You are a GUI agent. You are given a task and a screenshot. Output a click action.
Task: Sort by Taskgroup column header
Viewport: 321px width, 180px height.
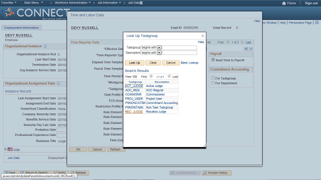coord(135,82)
